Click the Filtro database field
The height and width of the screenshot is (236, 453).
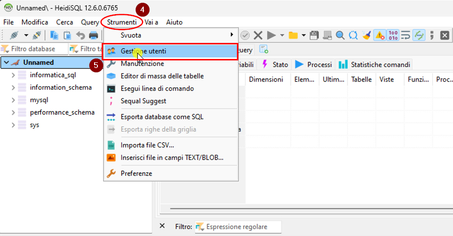[x=34, y=49]
